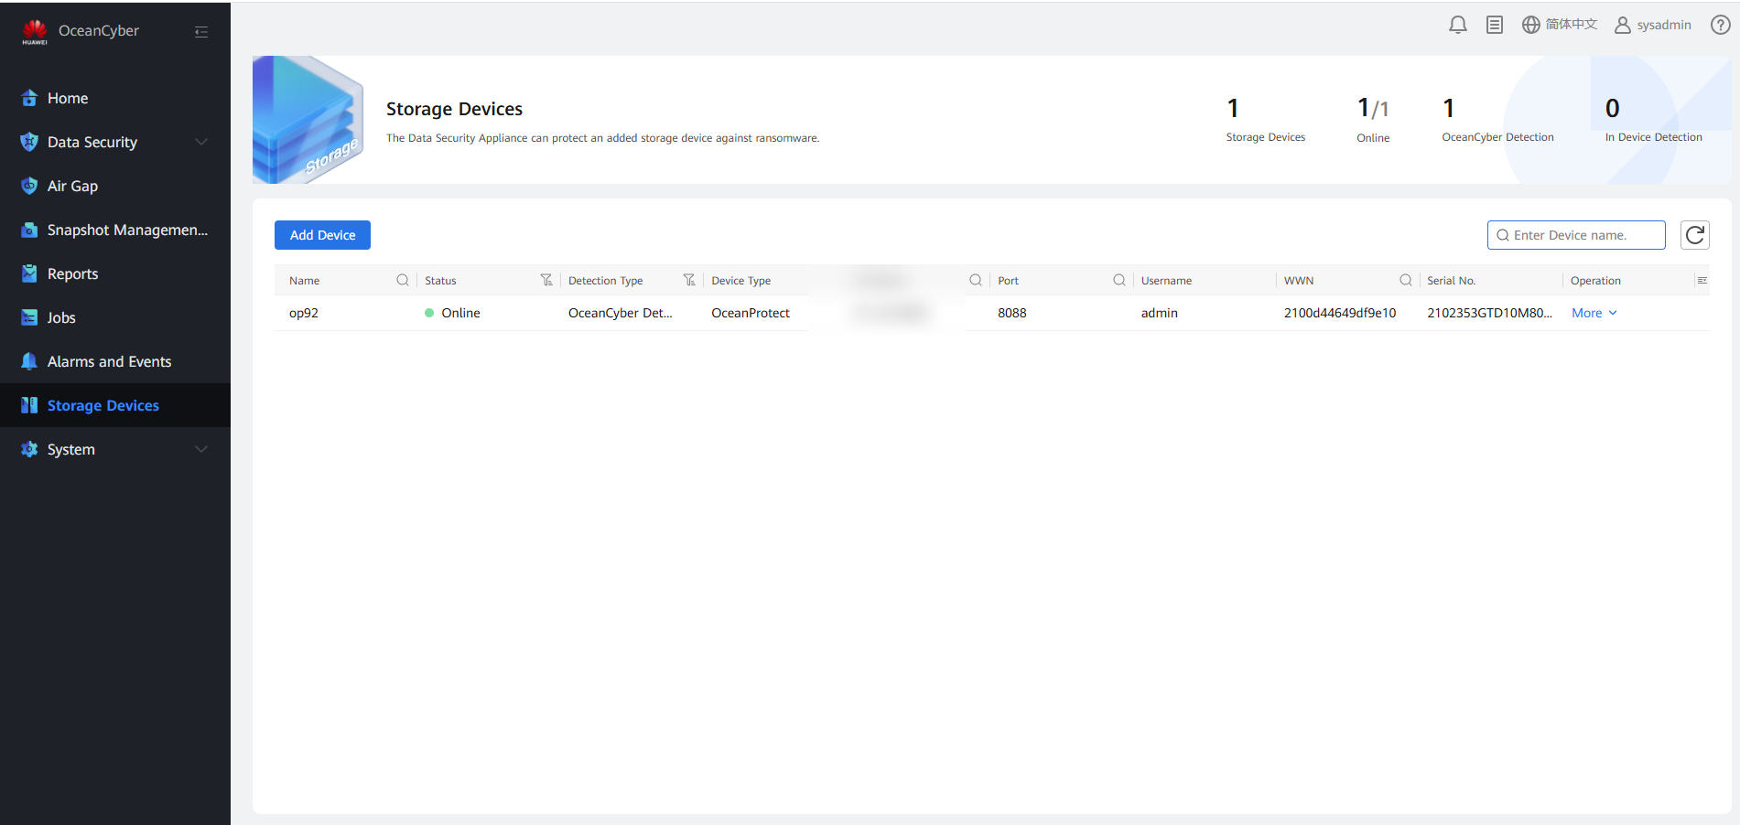Image resolution: width=1740 pixels, height=825 pixels.
Task: Navigate to the Reports page
Action: tap(72, 273)
